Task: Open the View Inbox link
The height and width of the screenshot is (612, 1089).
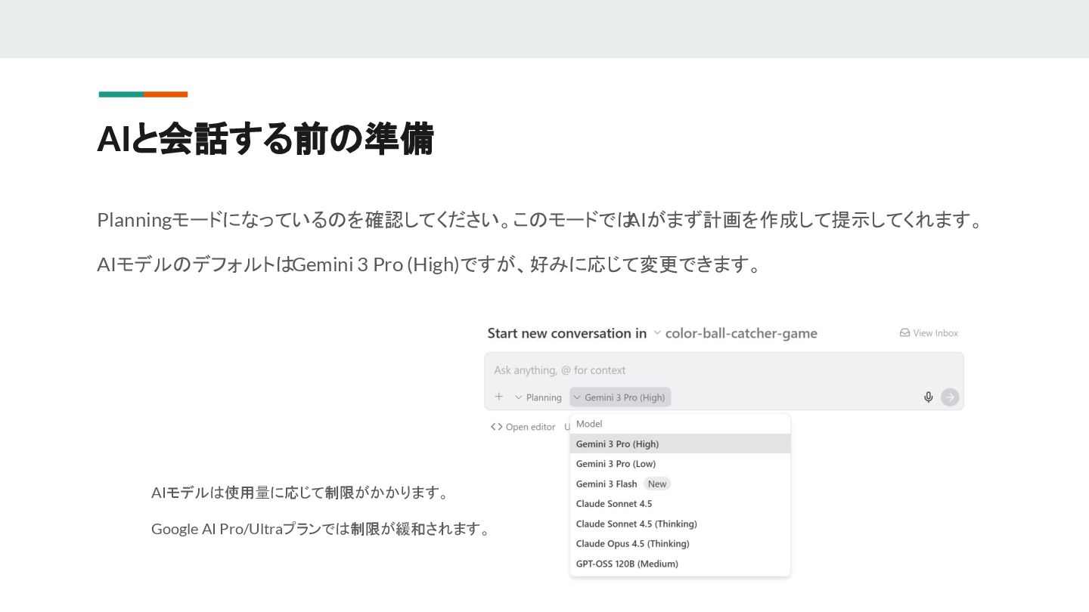Action: coord(929,332)
